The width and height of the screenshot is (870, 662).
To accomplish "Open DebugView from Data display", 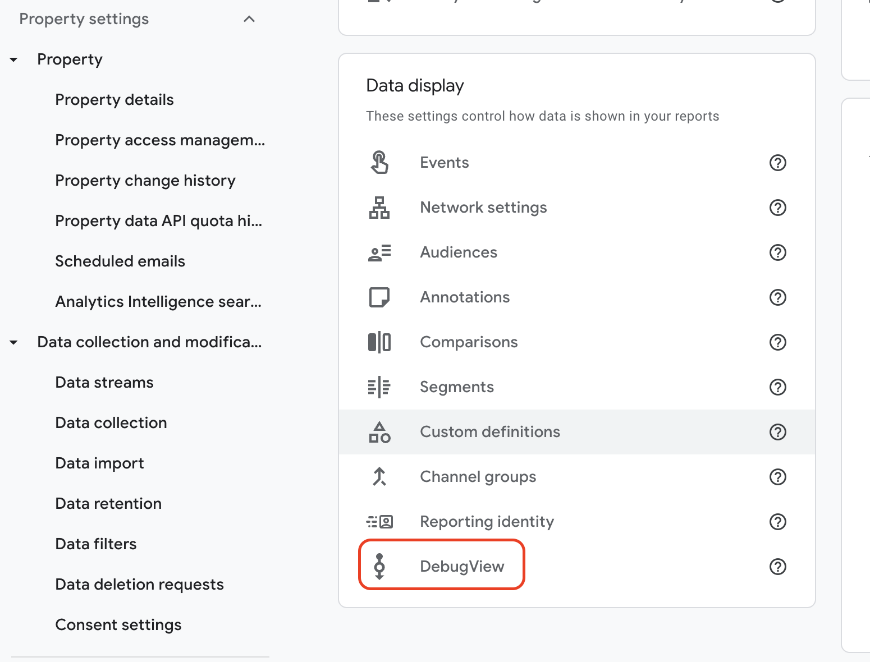I will pyautogui.click(x=461, y=567).
